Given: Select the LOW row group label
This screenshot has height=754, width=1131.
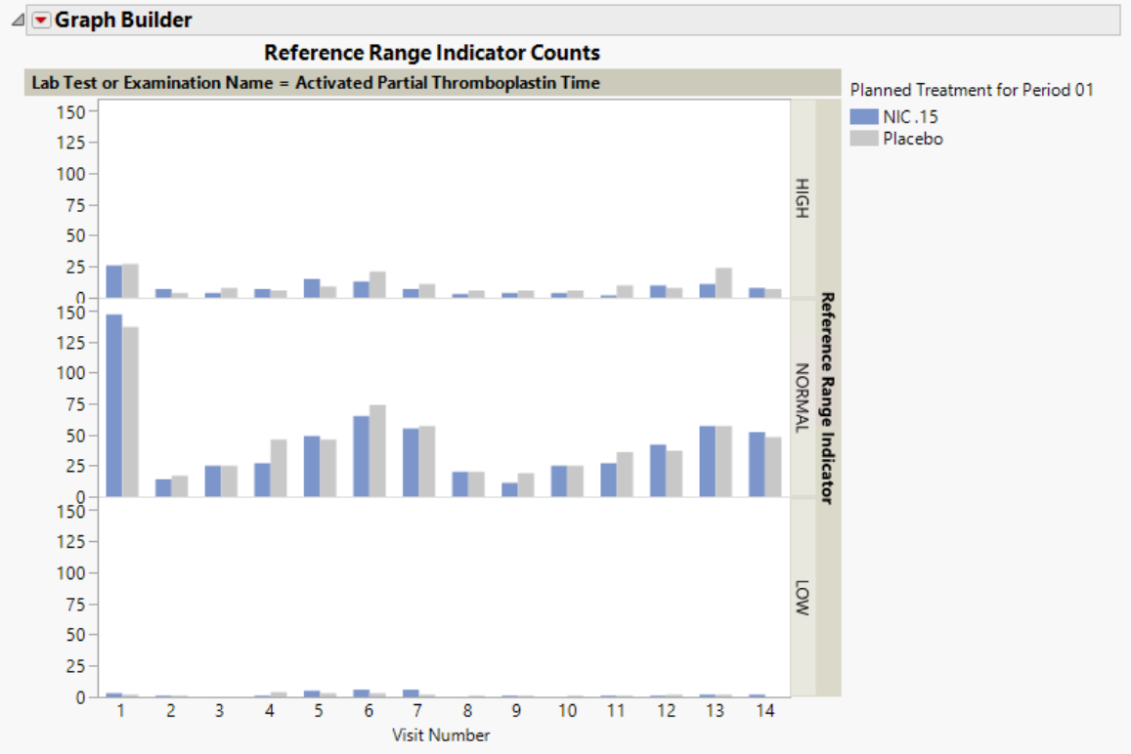Looking at the screenshot, I should (x=803, y=597).
